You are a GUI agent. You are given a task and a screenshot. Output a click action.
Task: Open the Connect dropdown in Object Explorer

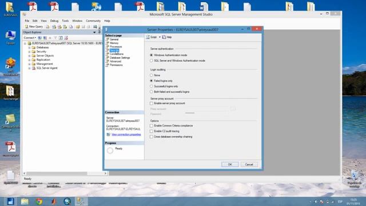(30, 38)
